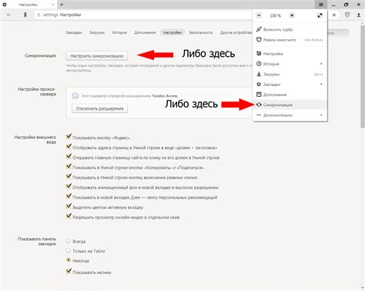Toggle 'домен > заголовок' address display checkbox
Viewport: 365px width, 291px height.
tap(69, 147)
